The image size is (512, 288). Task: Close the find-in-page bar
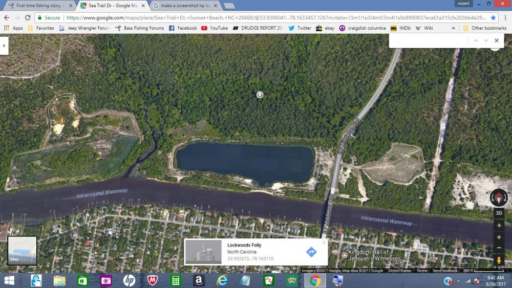pos(496,40)
